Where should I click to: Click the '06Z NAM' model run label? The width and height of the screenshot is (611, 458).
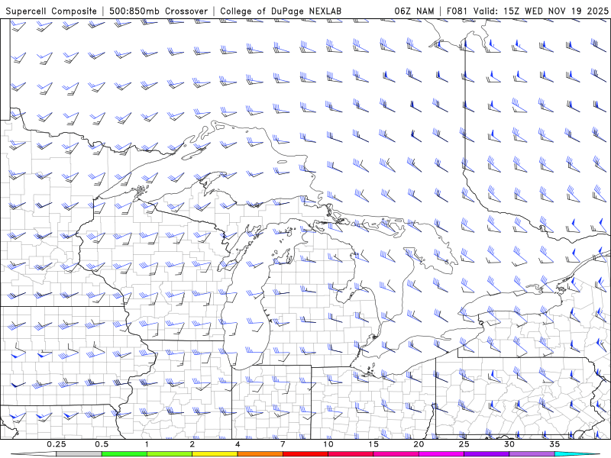(414, 11)
